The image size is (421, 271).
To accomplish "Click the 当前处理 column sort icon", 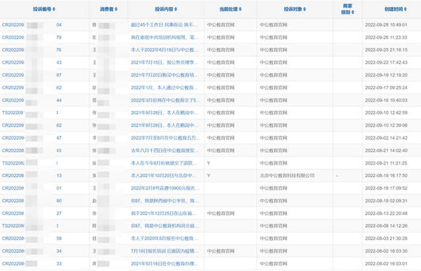I will click(x=240, y=9).
